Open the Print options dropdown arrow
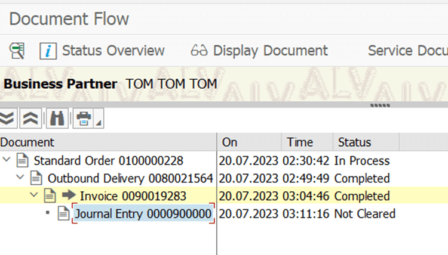Screen dimensions: 448x255 (98, 122)
